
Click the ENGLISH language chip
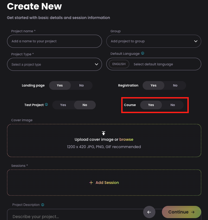click(119, 64)
